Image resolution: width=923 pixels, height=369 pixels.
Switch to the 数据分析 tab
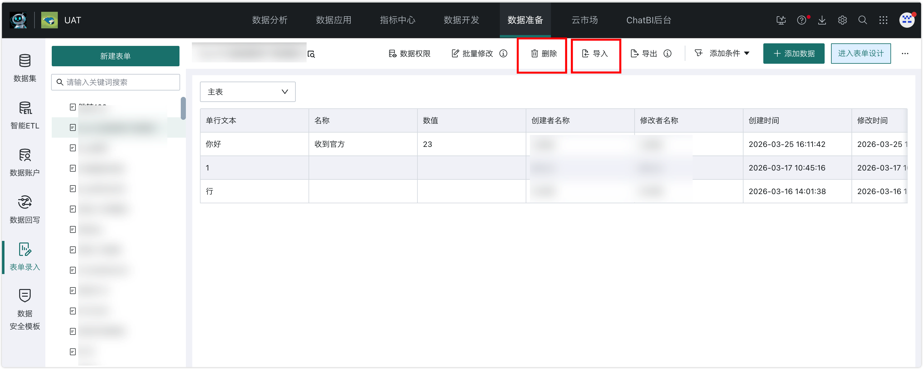tap(270, 20)
